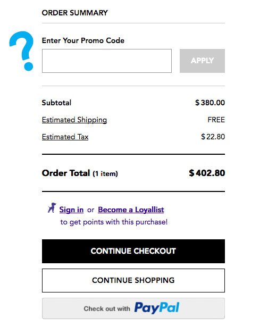This screenshot has width=268, height=326.
Task: Proceed with the CONTINUE CHECKOUT button
Action: point(133,251)
